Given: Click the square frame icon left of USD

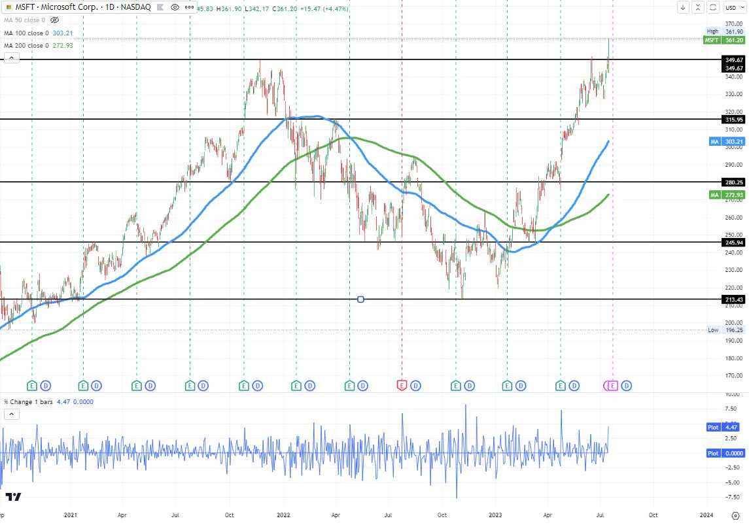Looking at the screenshot, I should pos(713,7).
